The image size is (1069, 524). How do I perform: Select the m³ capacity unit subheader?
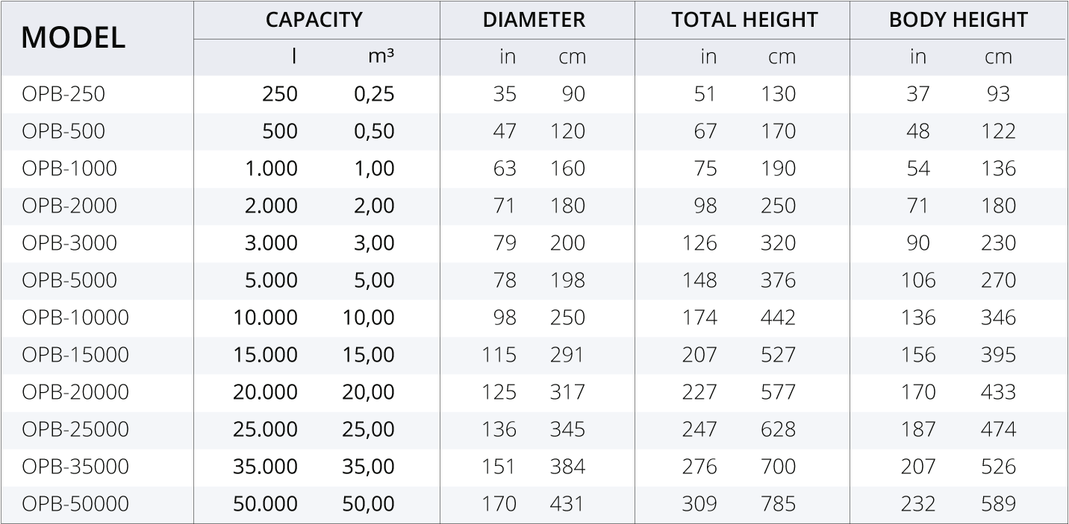coord(381,57)
